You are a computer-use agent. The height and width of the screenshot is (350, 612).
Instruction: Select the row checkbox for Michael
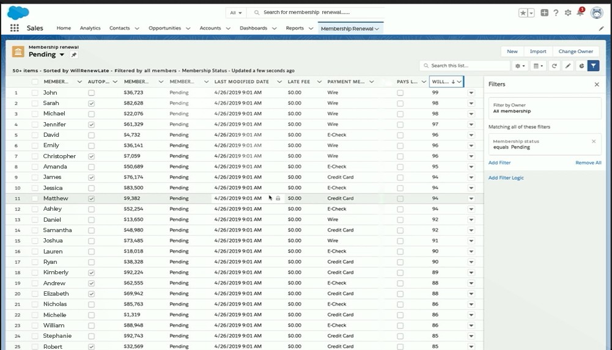[x=35, y=114]
